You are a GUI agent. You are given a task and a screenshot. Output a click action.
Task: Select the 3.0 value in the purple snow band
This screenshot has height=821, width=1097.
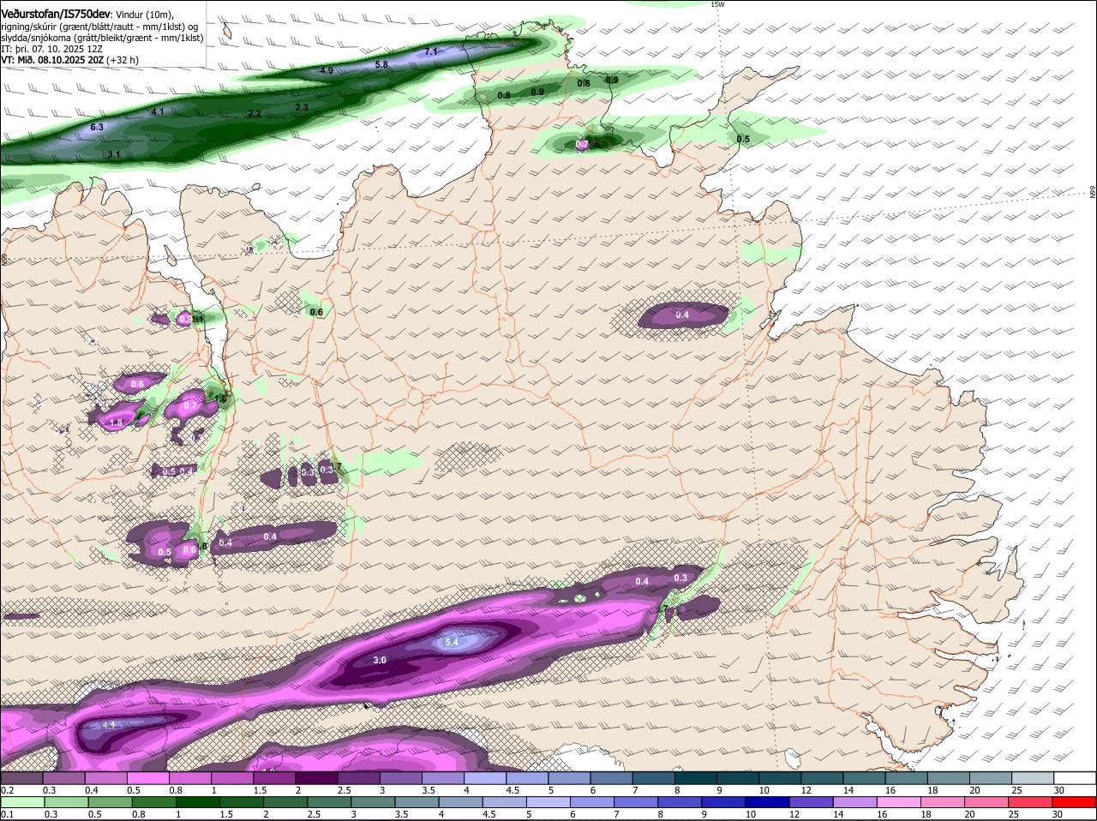click(381, 660)
